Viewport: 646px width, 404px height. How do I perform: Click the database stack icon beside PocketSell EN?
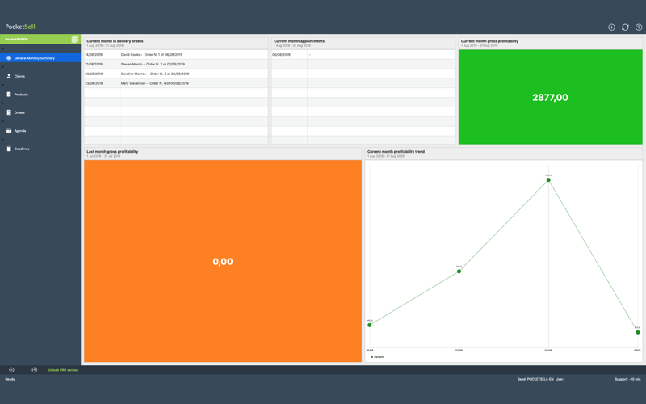pos(75,39)
